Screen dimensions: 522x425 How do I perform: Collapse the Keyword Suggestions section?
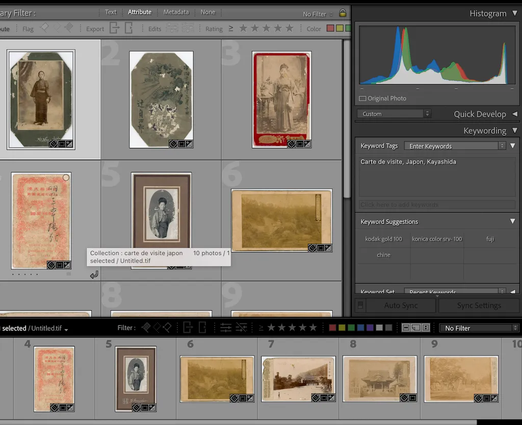[513, 221]
